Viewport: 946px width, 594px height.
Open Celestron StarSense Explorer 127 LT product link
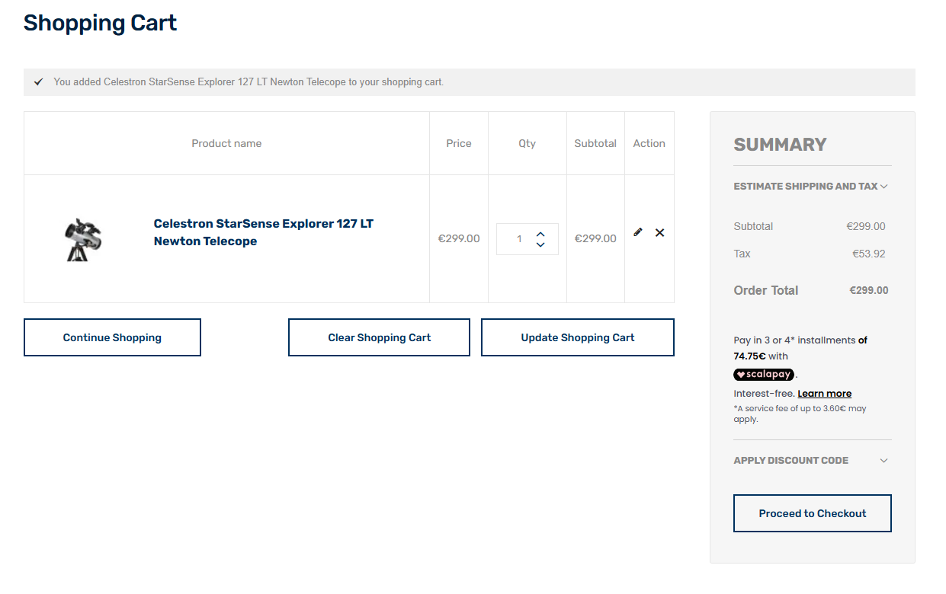pyautogui.click(x=264, y=232)
